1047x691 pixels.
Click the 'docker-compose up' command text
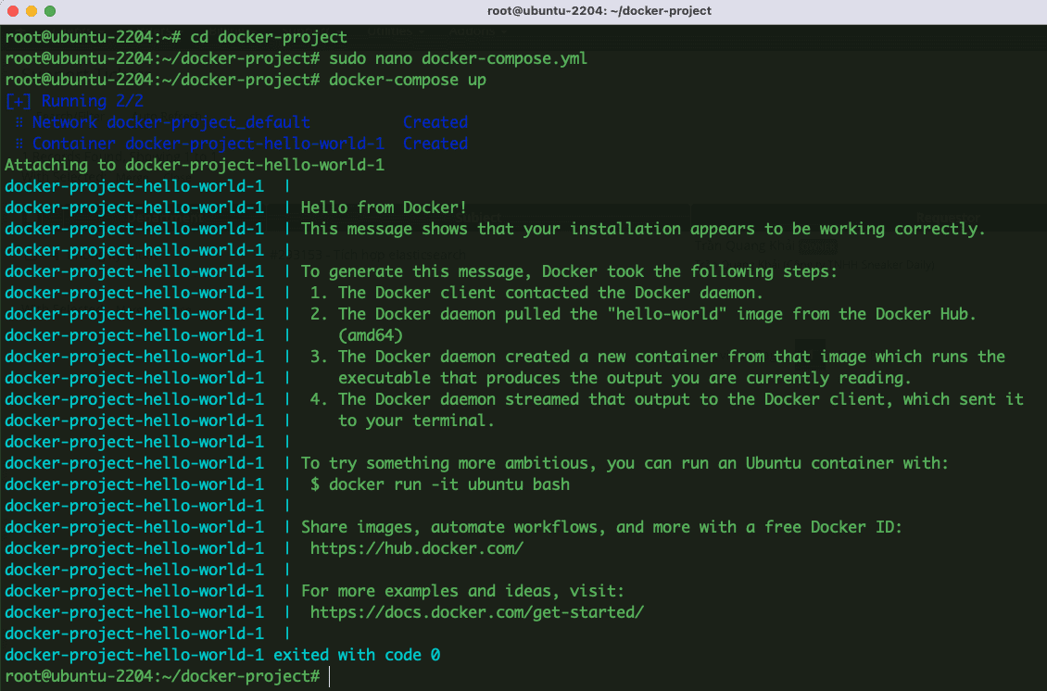tap(407, 80)
